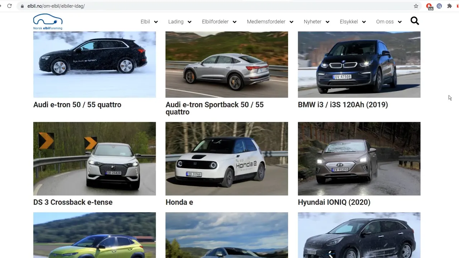459x258 pixels.
Task: Open Audi e-tron Sportback 50 / 55 quattro link
Action: coord(214,108)
